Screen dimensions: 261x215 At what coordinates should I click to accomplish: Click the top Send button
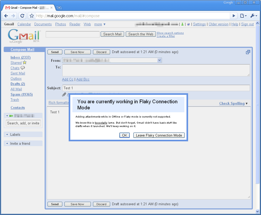[55, 52]
